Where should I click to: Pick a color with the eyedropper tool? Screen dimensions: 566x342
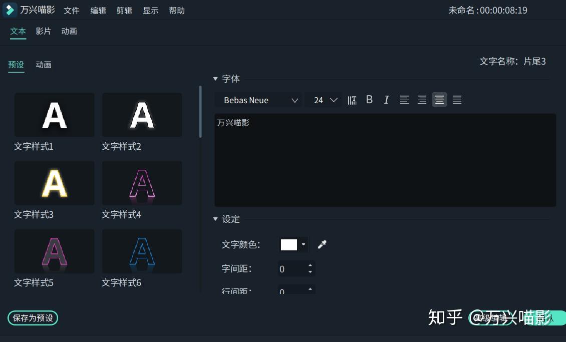click(322, 244)
